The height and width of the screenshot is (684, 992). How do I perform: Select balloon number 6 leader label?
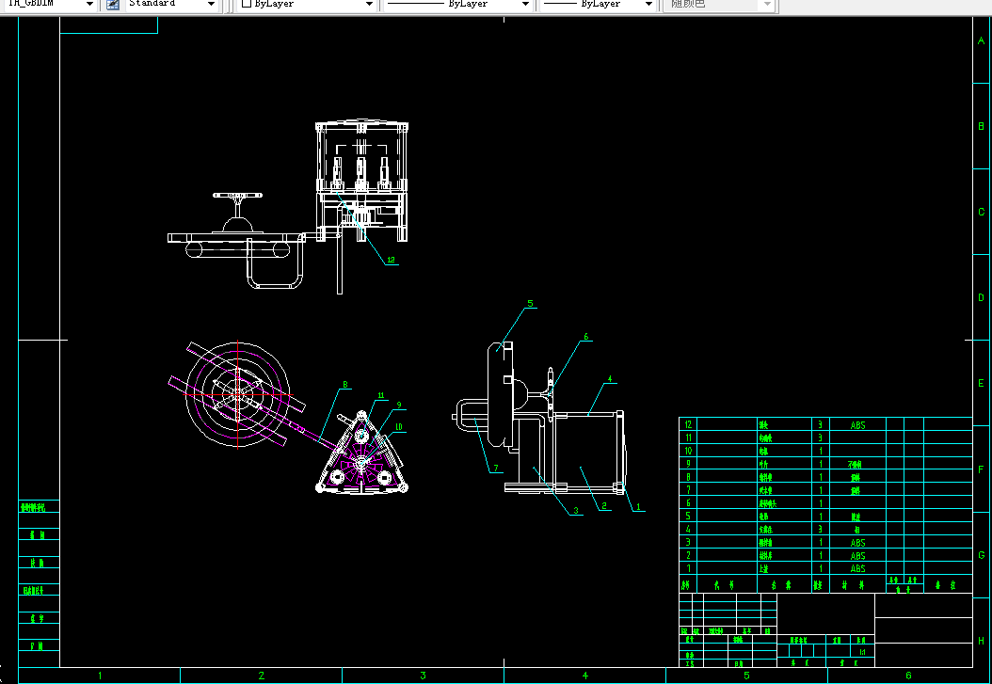[x=585, y=337]
